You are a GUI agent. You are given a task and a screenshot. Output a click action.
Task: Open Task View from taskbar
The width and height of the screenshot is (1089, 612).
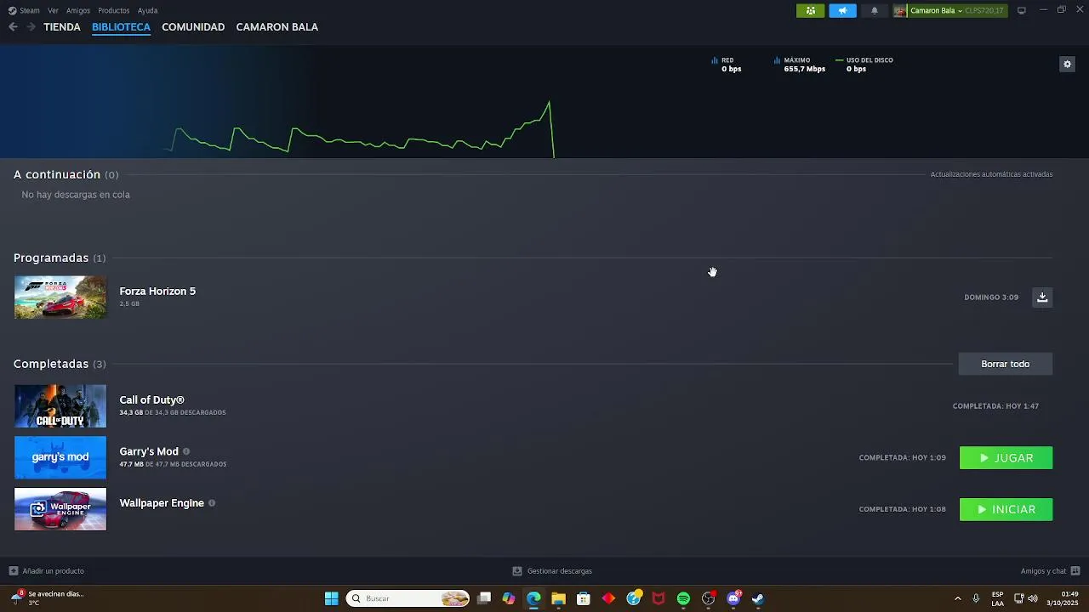coord(484,598)
